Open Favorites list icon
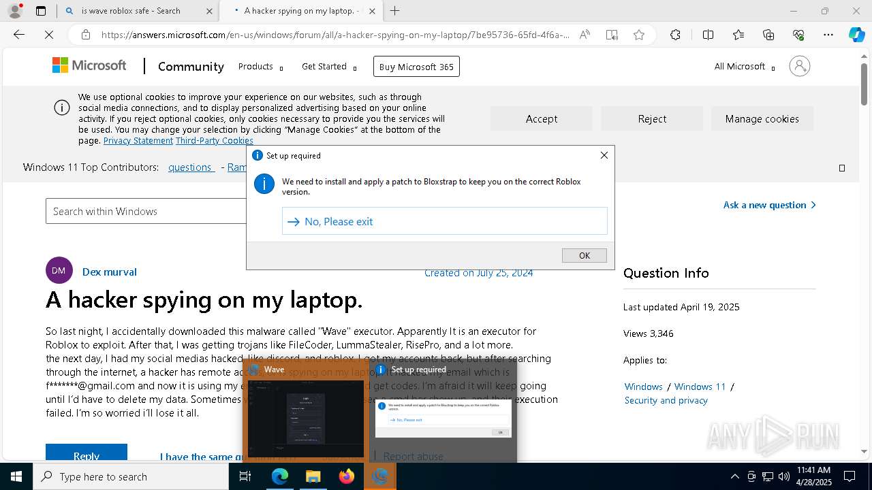The height and width of the screenshot is (490, 872). (738, 35)
